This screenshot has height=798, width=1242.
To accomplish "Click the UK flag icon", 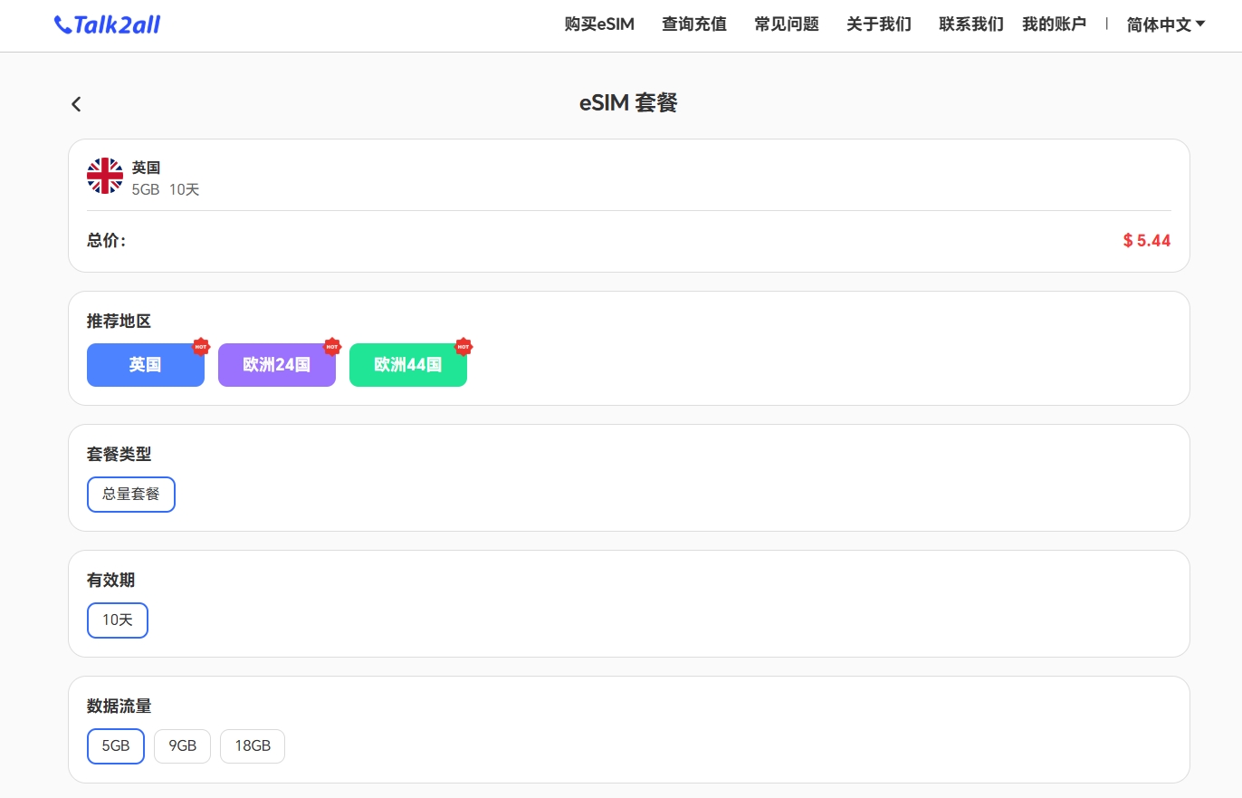I will coord(105,176).
